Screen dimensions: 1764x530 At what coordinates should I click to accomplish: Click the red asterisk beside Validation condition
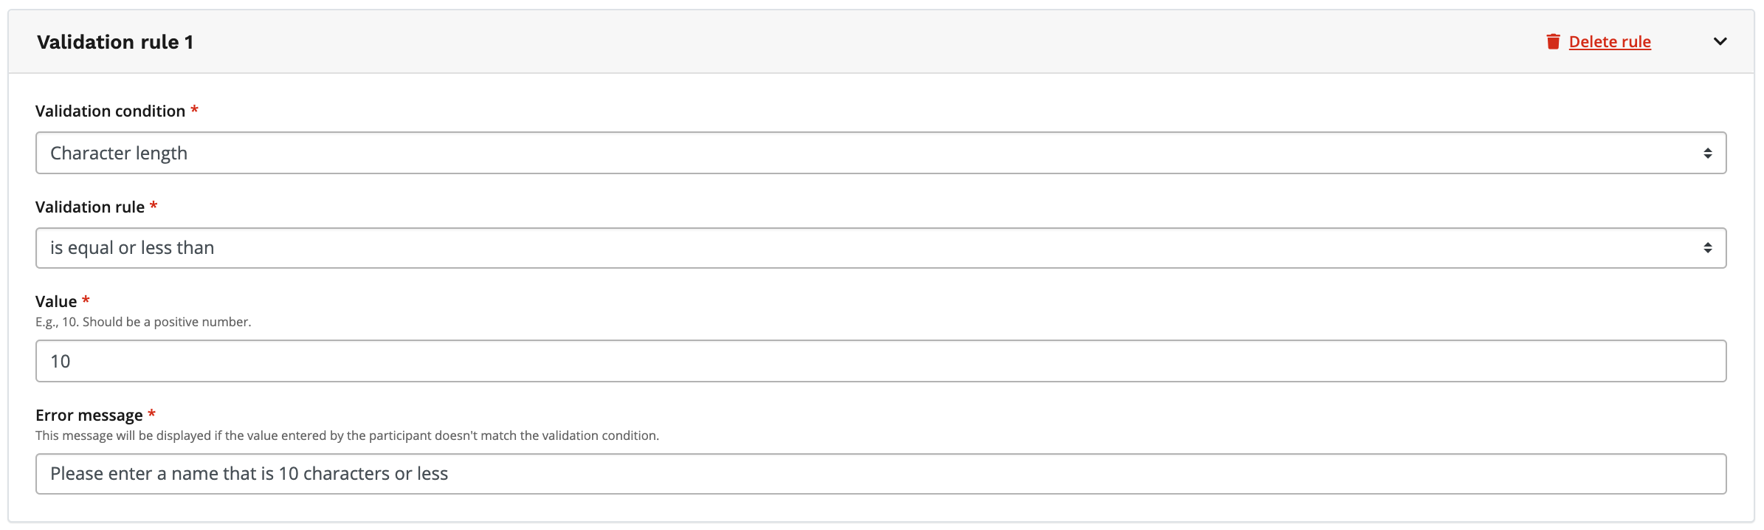195,110
